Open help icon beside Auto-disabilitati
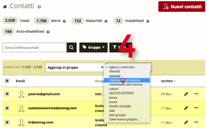This screenshot has width=207, height=128. (48, 32)
